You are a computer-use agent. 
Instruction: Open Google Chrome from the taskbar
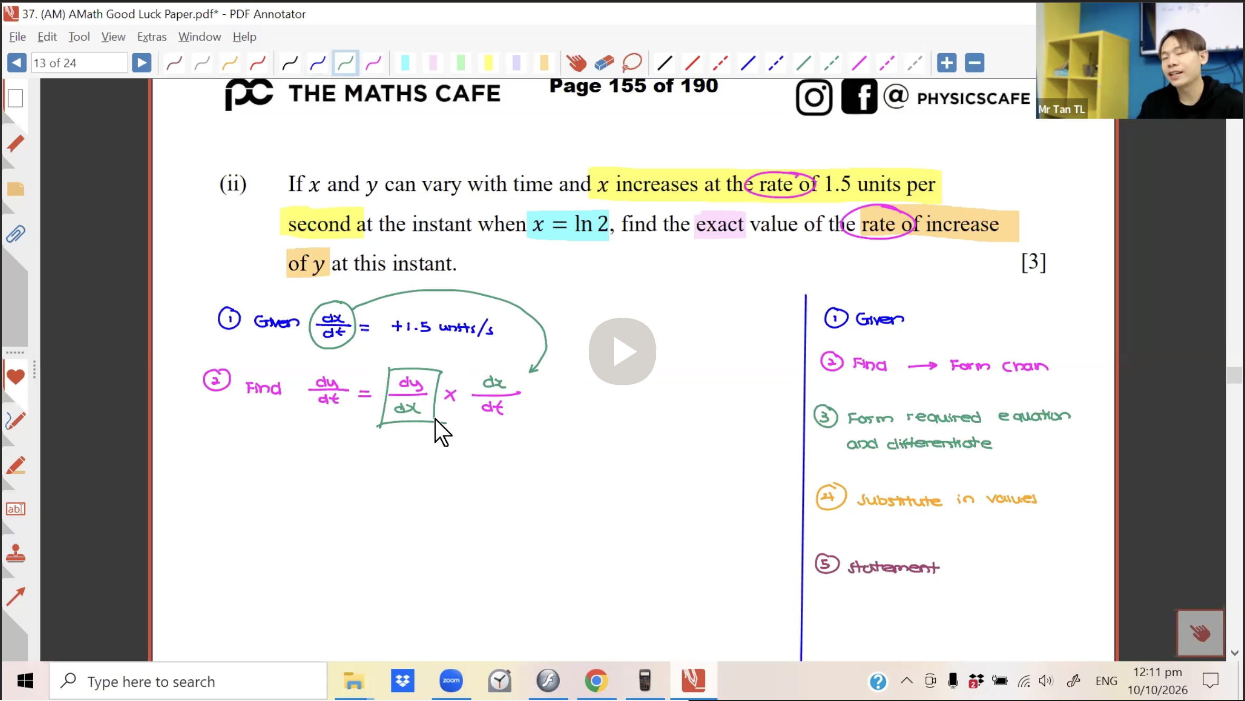tap(596, 680)
